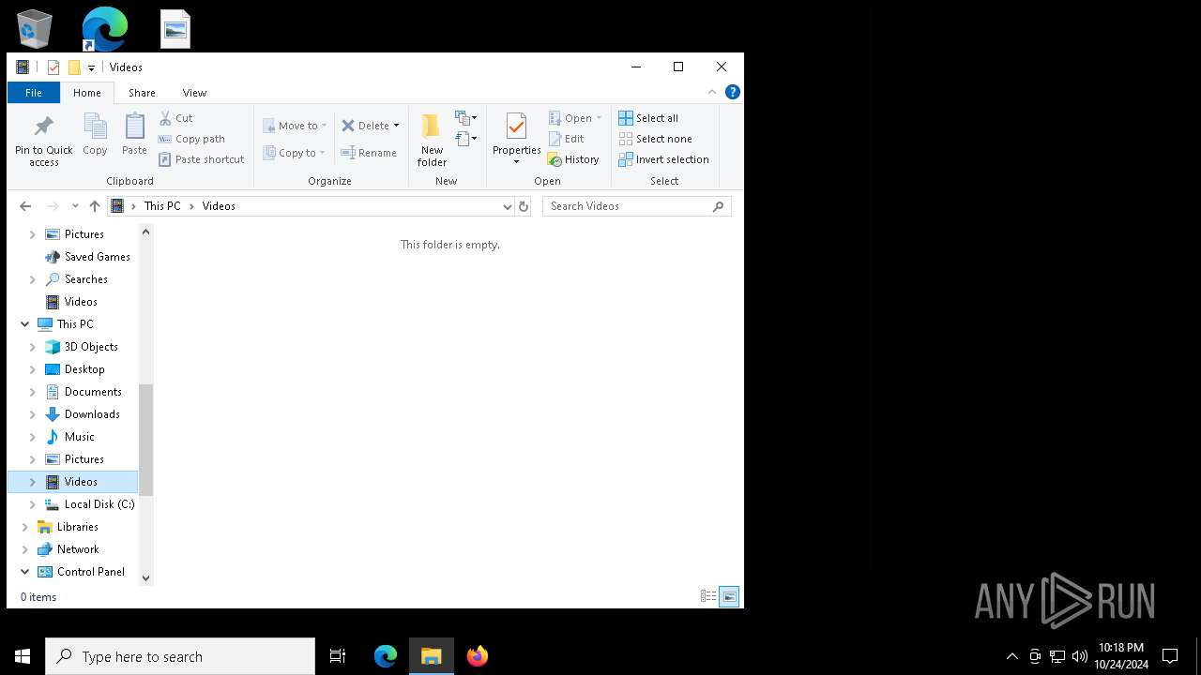1201x675 pixels.
Task: Open address bar history dropdown
Action: tap(507, 206)
